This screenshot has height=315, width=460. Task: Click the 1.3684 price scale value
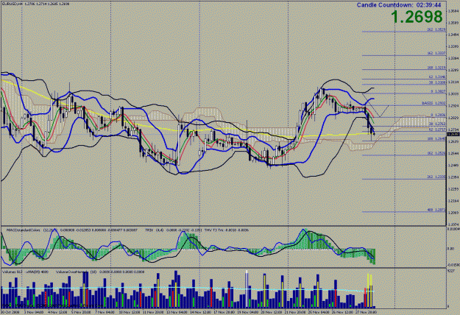pyautogui.click(x=453, y=11)
